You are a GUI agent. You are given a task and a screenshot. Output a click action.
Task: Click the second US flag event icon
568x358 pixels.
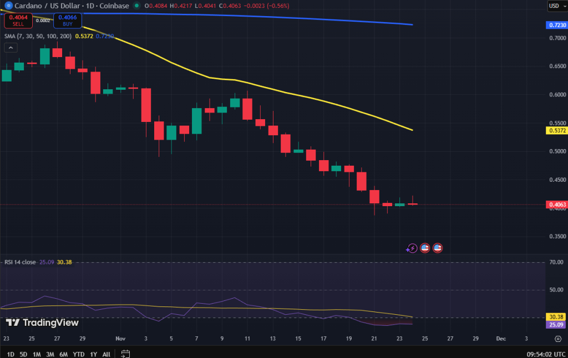pos(438,248)
